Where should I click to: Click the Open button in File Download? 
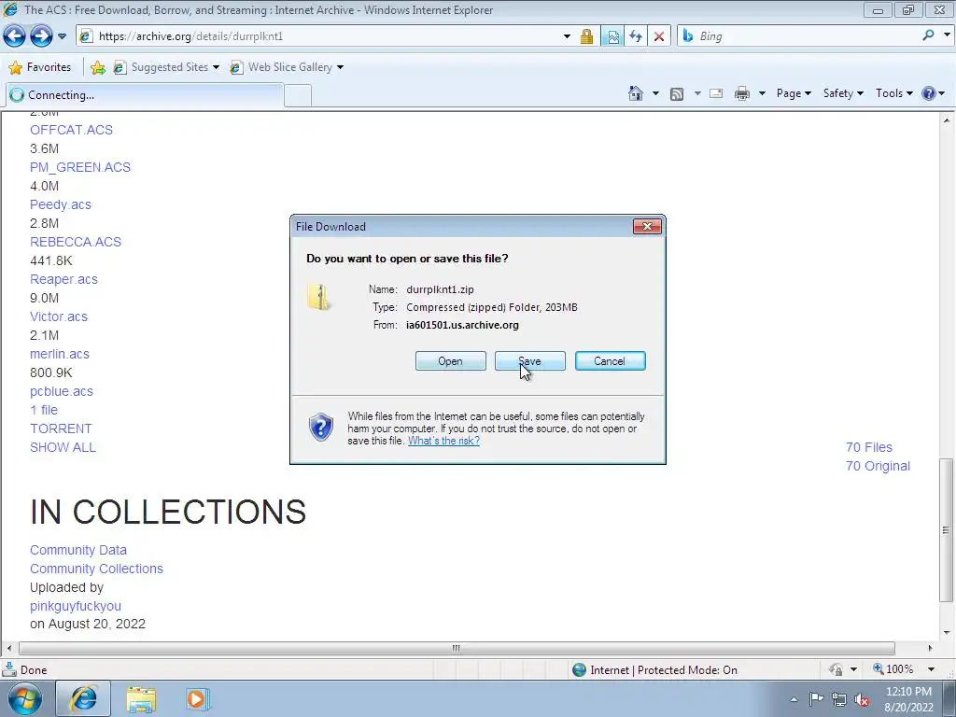pyautogui.click(x=451, y=361)
